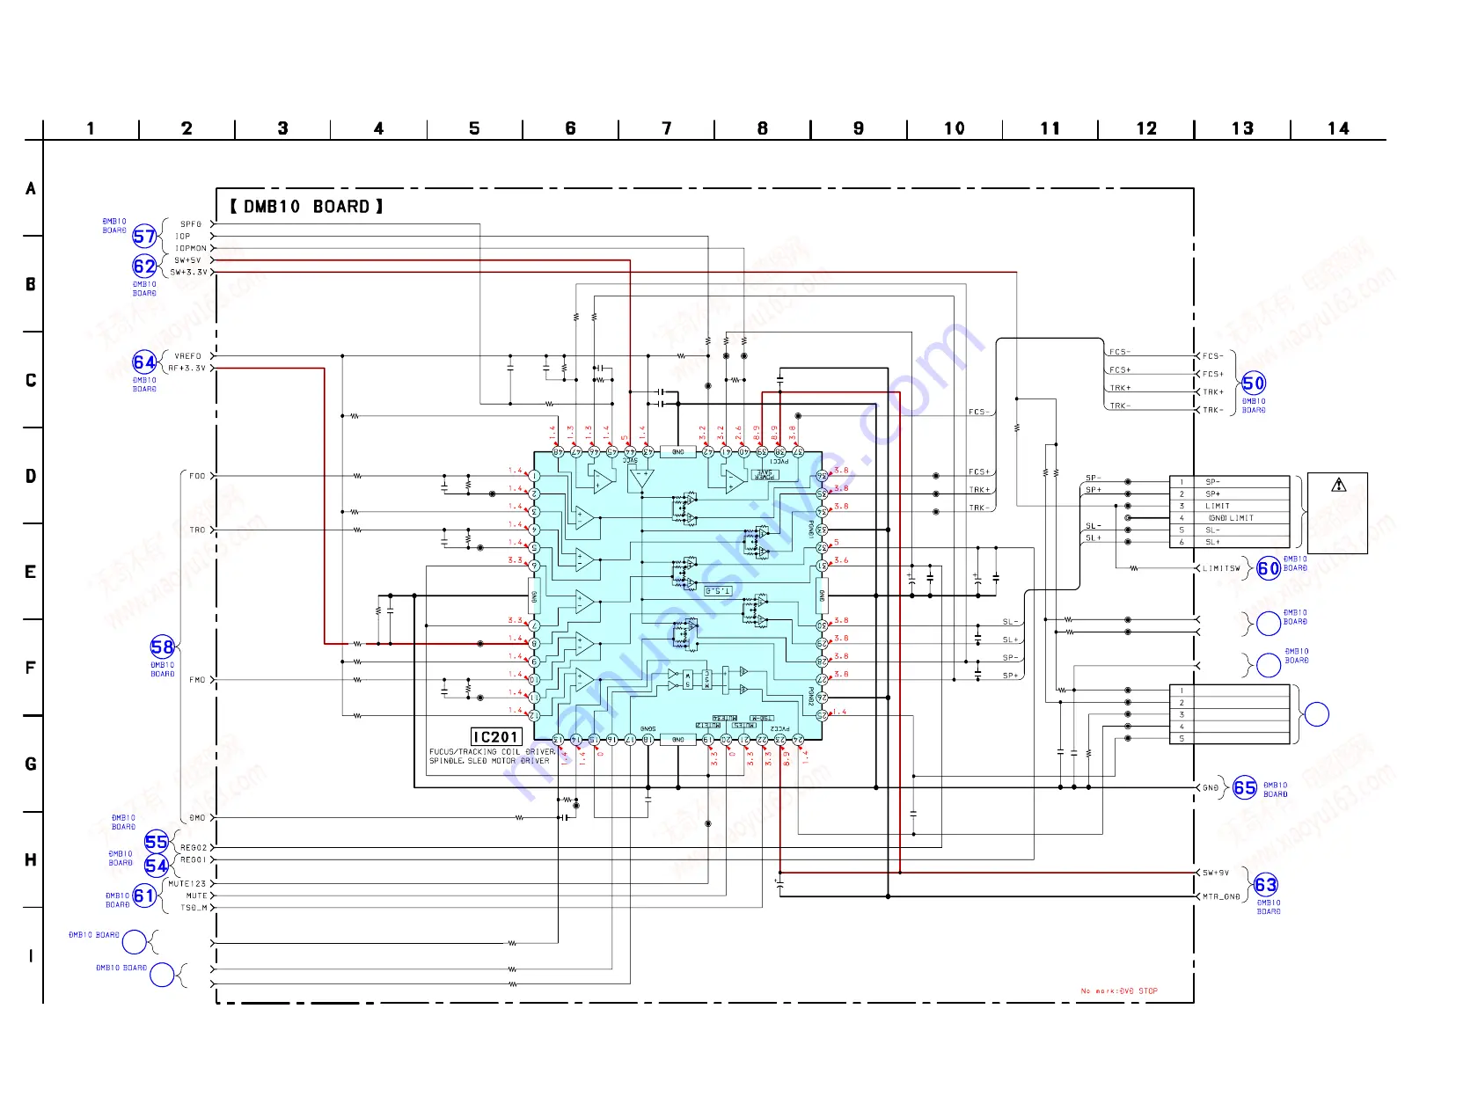
Task: Click row header G
Action: [31, 764]
